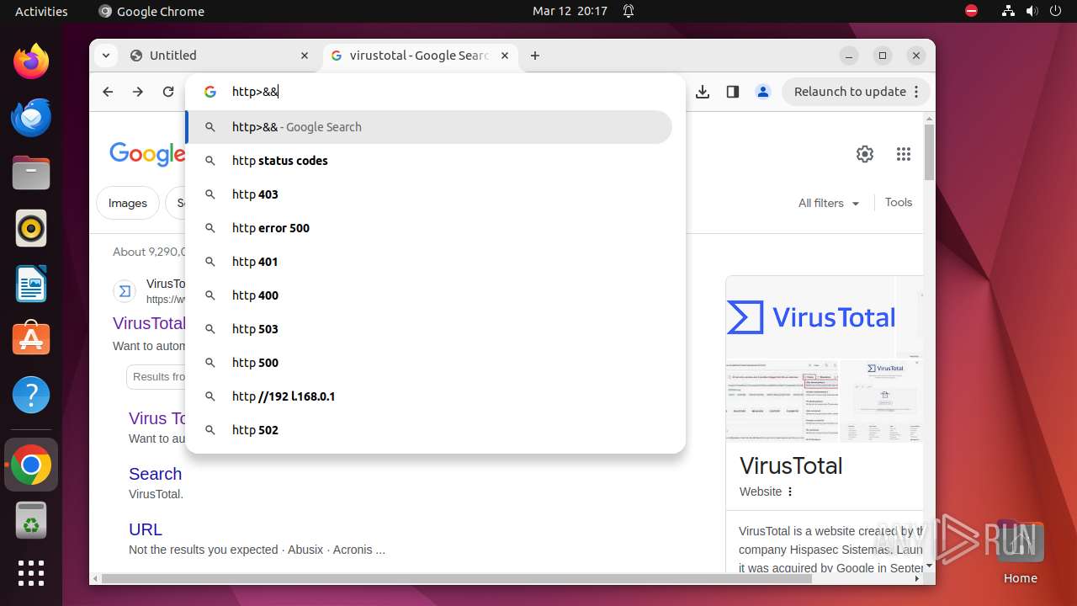Select 'http>&& - Google Search' suggestion
Screen dimensions: 1077x606
coord(428,127)
